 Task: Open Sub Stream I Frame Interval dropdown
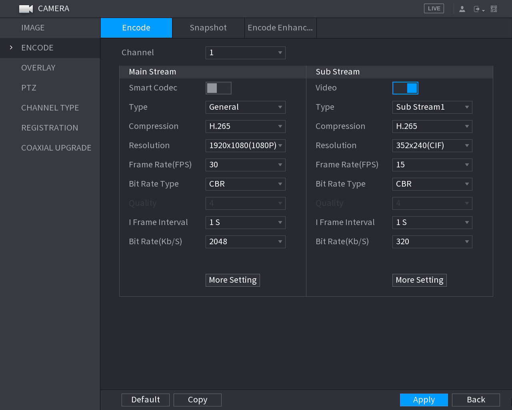pyautogui.click(x=432, y=223)
